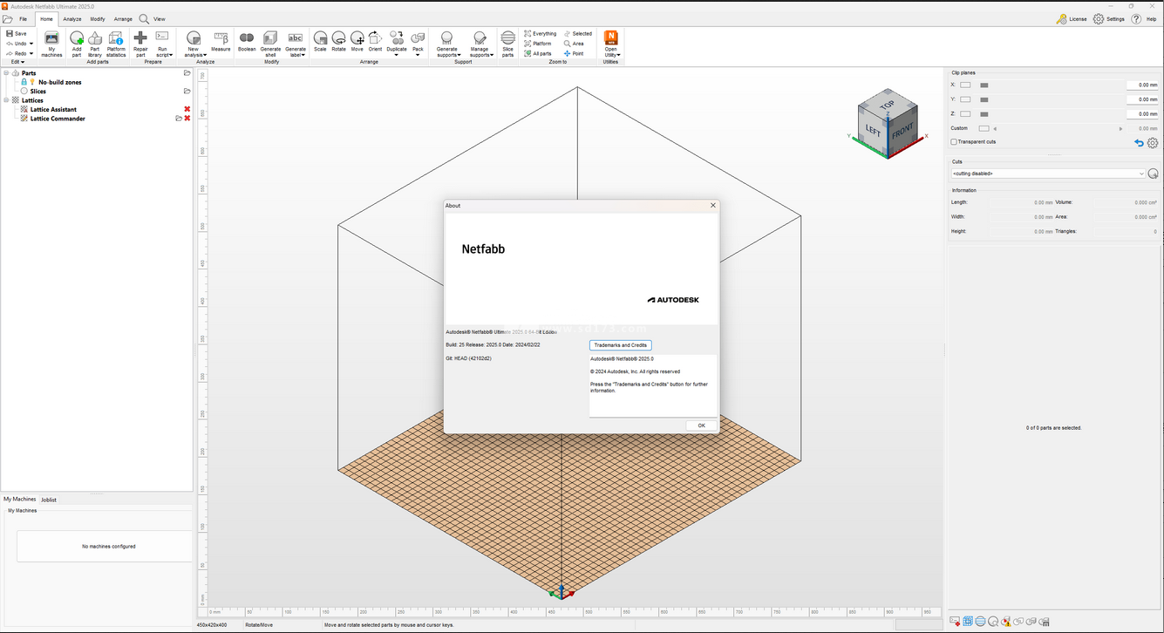Switch to the Analyze ribbon tab

pos(72,18)
